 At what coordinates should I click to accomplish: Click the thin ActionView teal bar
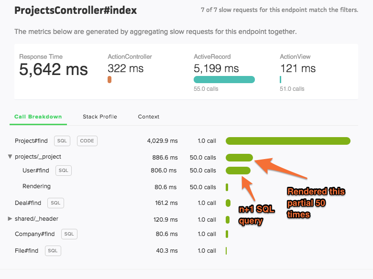point(280,79)
